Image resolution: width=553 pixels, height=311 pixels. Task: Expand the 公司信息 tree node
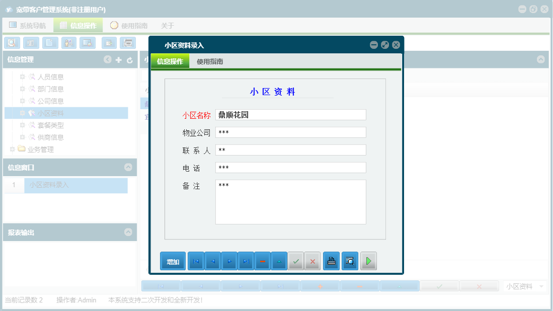tap(22, 101)
